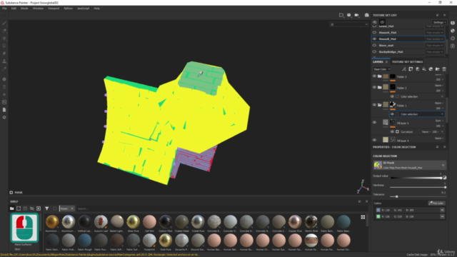Open Fill layer 5 blending mode dropdown

tap(439, 121)
